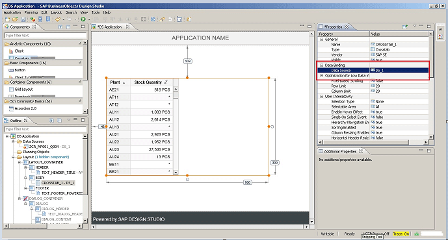
Task: Click Collapse All icon in Outline panel
Action: coord(59,121)
